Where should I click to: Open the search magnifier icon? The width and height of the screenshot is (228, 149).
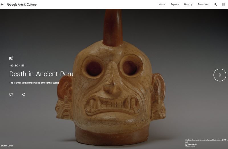(x=215, y=4)
